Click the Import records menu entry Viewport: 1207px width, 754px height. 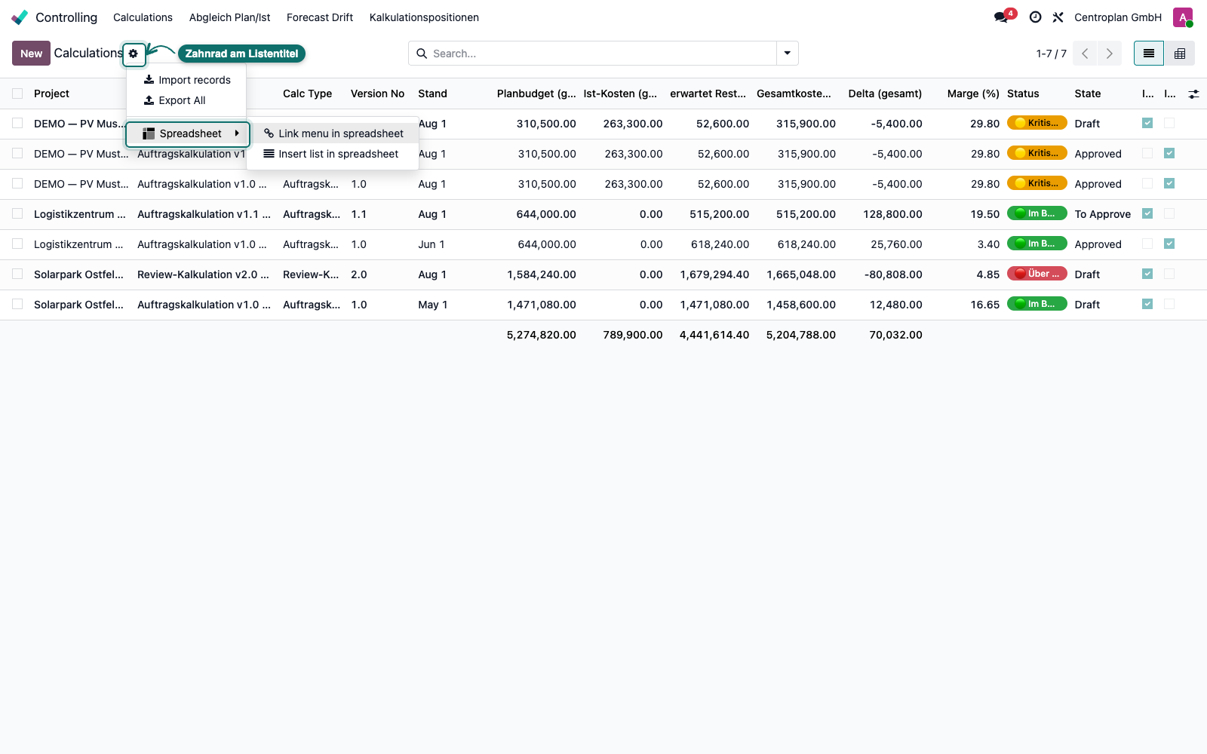tap(186, 80)
